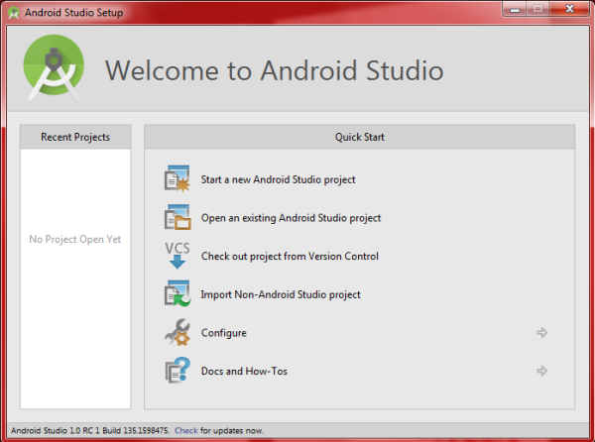Click the open existing project folder icon
This screenshot has width=595, height=442.
178,217
